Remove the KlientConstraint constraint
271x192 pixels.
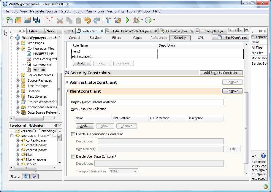point(232,91)
